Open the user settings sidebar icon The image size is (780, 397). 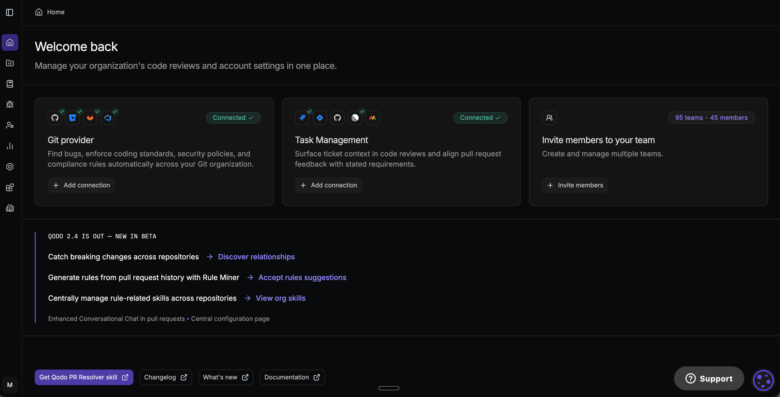tap(10, 125)
